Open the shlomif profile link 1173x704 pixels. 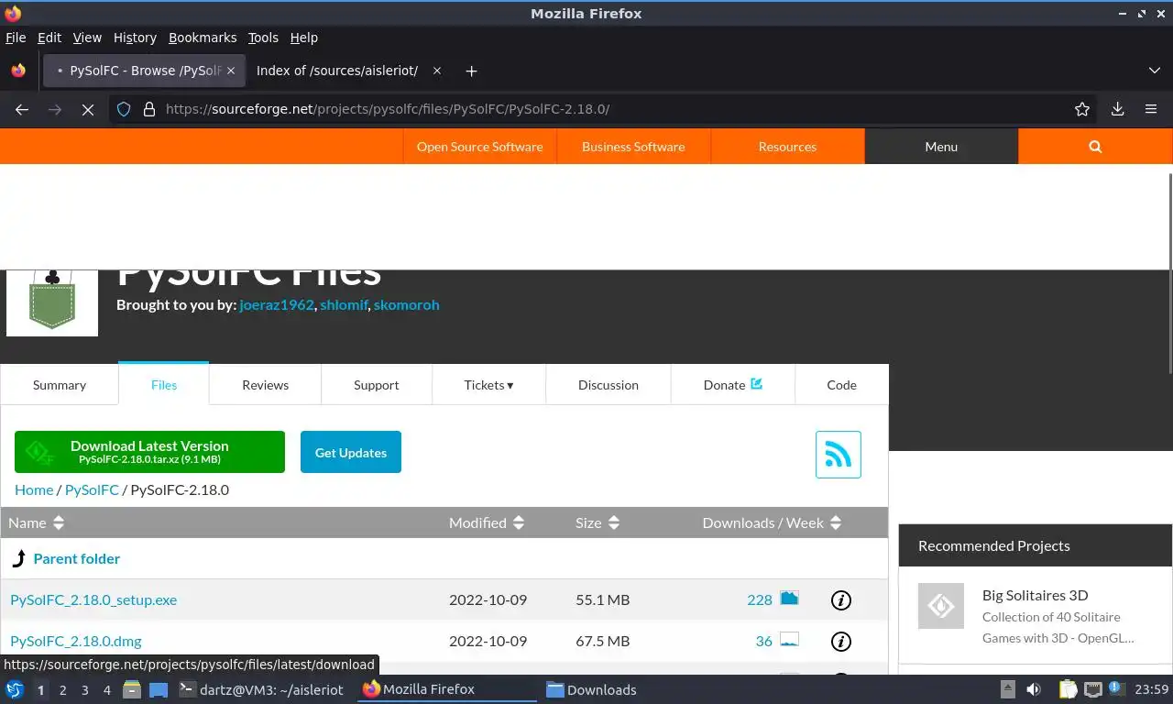344,304
